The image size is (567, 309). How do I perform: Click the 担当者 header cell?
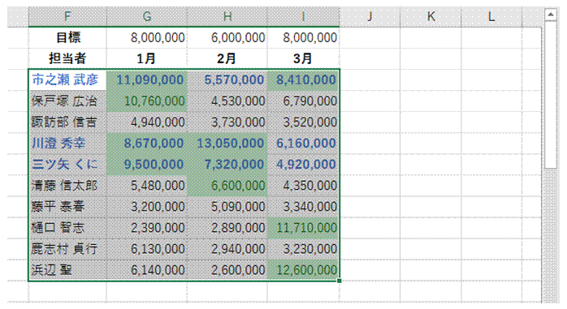tap(67, 58)
